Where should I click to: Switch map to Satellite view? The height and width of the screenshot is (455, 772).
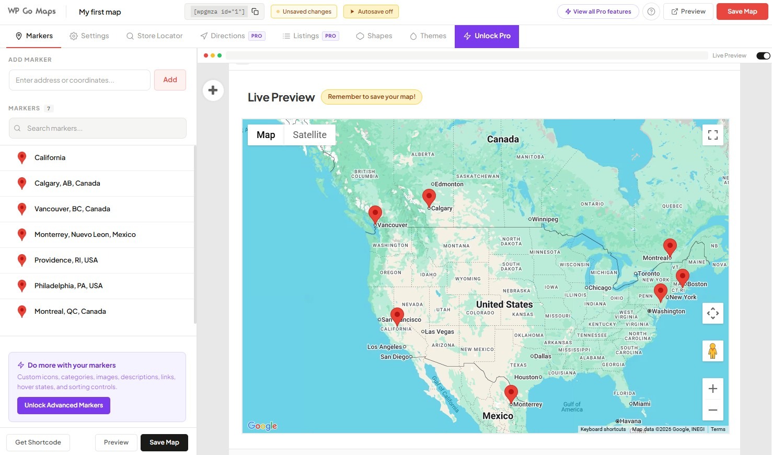coord(309,135)
